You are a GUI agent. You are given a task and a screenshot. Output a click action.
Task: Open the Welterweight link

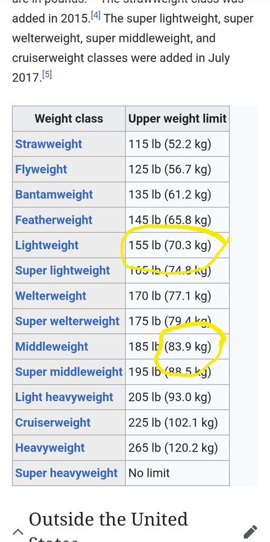[x=51, y=296]
